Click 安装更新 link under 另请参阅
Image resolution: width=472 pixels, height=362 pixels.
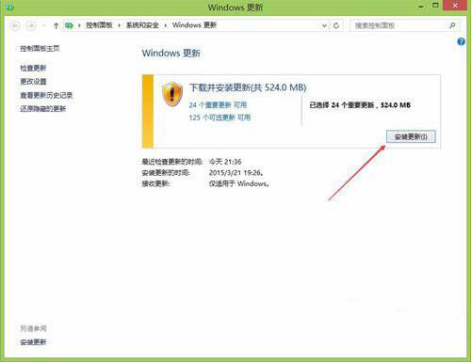33,342
